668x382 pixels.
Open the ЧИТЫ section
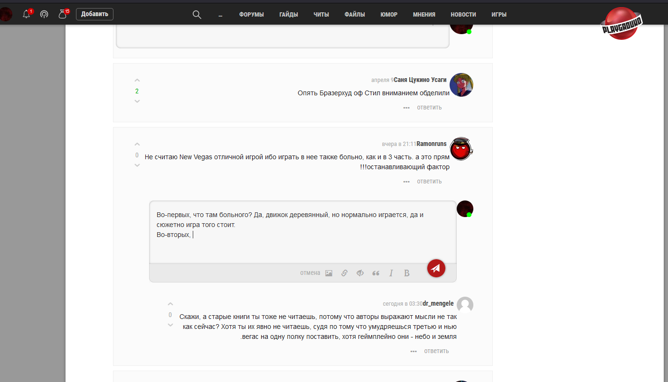[321, 15]
